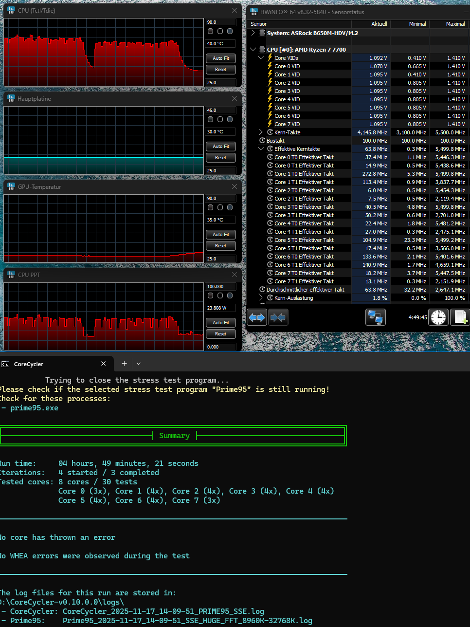Click the middle color box in Hauptplatine graph
Image resolution: width=470 pixels, height=627 pixels.
pyautogui.click(x=220, y=119)
